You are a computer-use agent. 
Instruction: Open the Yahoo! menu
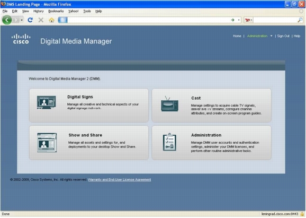(x=74, y=11)
